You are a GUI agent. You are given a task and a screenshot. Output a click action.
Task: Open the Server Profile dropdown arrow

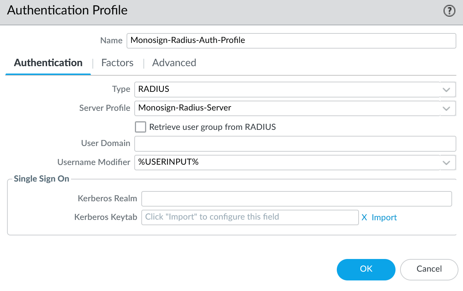pyautogui.click(x=446, y=108)
